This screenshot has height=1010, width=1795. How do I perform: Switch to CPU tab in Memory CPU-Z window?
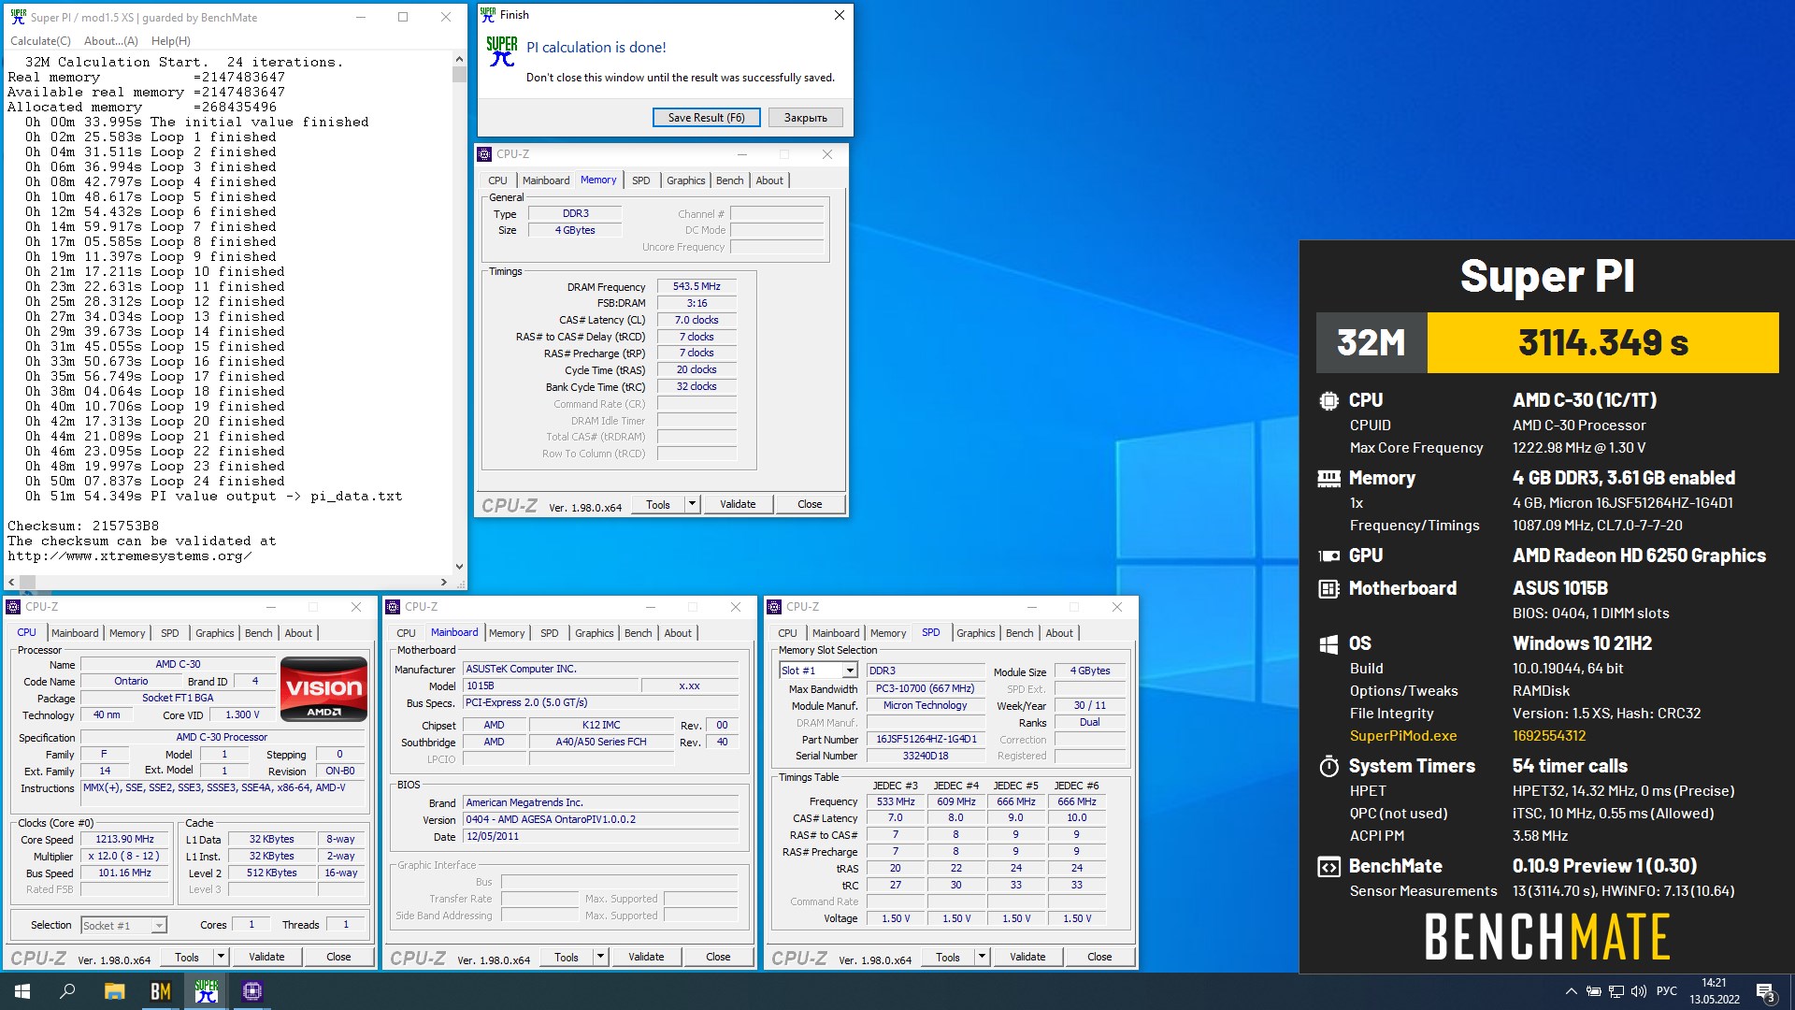click(x=497, y=180)
